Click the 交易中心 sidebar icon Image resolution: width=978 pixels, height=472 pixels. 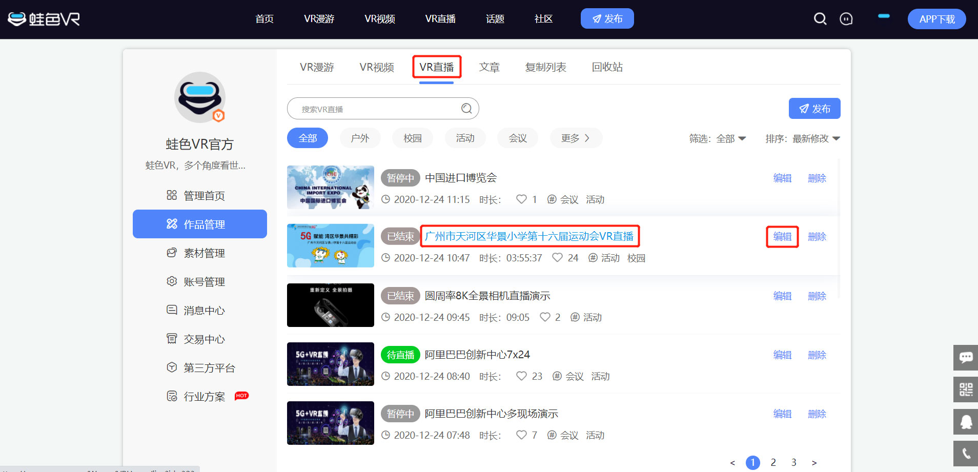172,339
